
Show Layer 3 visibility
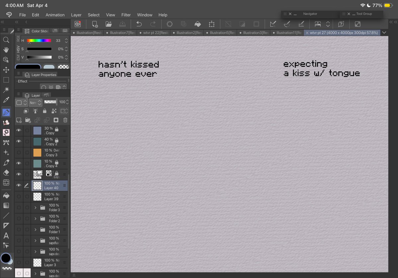coord(19,262)
